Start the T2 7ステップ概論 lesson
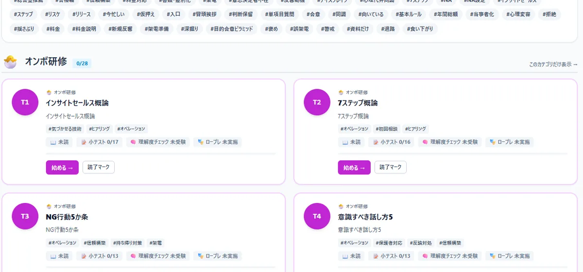 click(x=354, y=168)
